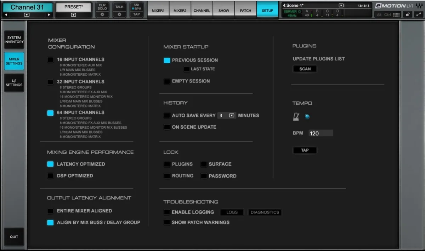Click the Waves logo icon
Viewport: 425px width, 251px height.
tap(419, 6)
